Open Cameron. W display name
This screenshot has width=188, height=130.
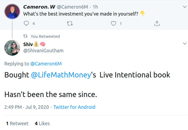click(39, 7)
